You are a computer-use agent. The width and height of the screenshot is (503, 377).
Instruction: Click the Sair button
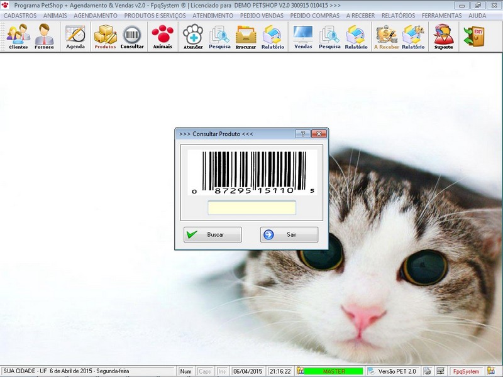[289, 234]
